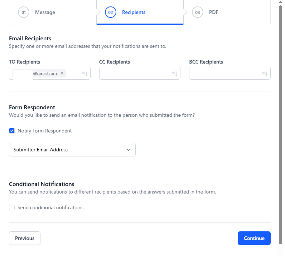Image resolution: width=285 pixels, height=256 pixels.
Task: Click inside the CC Recipients input field
Action: (134, 73)
